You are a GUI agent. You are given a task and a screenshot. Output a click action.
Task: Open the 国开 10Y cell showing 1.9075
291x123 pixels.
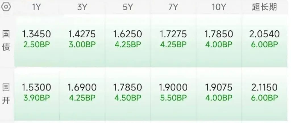click(x=219, y=87)
